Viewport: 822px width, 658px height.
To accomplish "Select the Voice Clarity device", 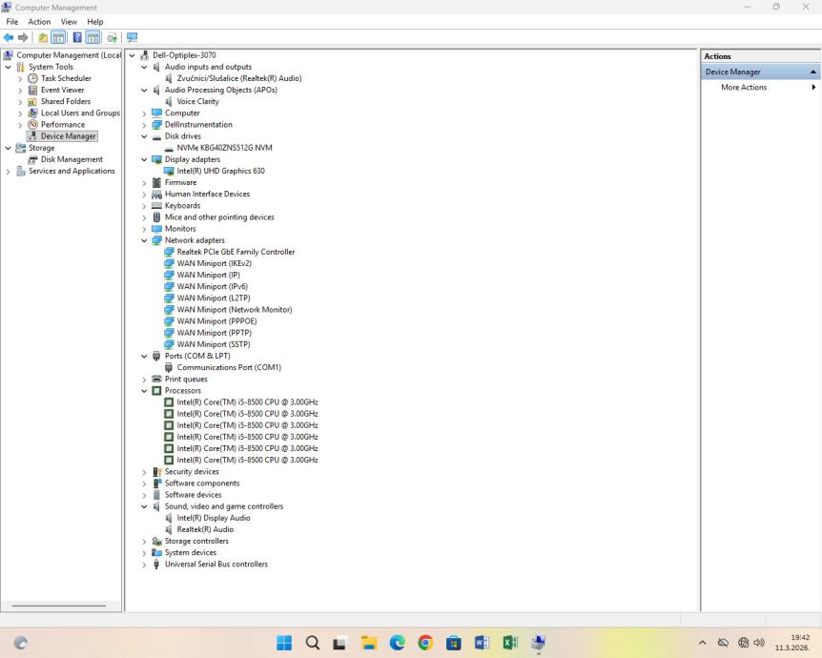I will click(197, 101).
